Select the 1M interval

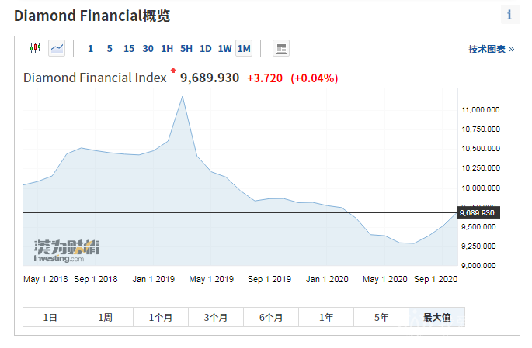pos(244,49)
